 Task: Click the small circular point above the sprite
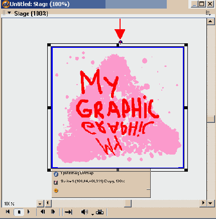pos(121,42)
